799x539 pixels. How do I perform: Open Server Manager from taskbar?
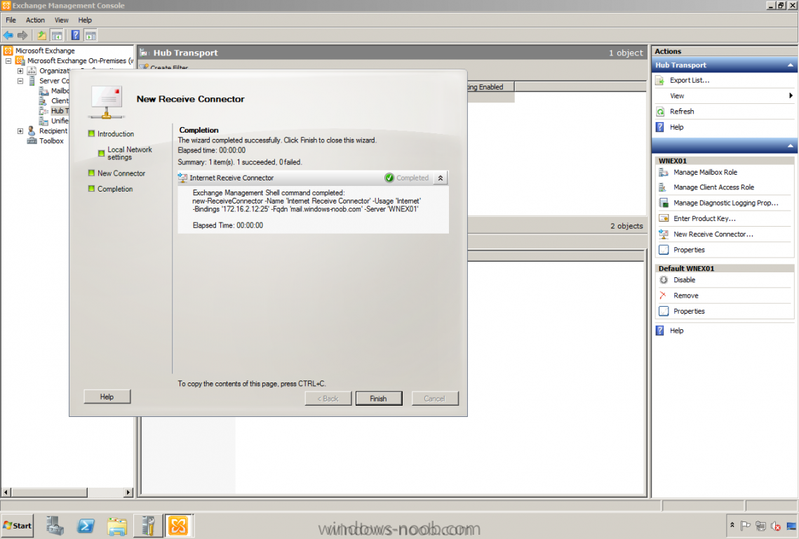click(55, 526)
